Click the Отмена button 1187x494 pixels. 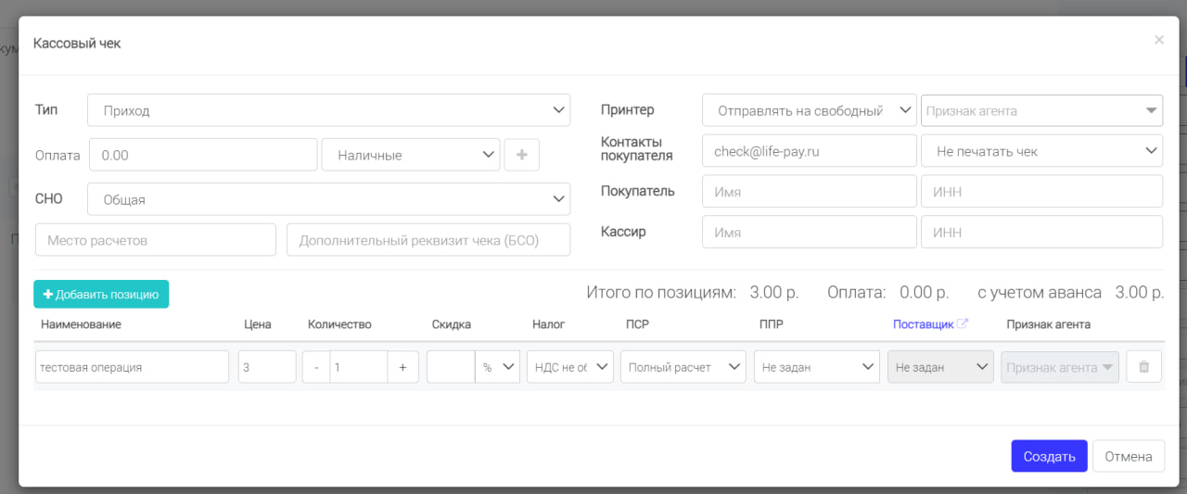[1129, 456]
